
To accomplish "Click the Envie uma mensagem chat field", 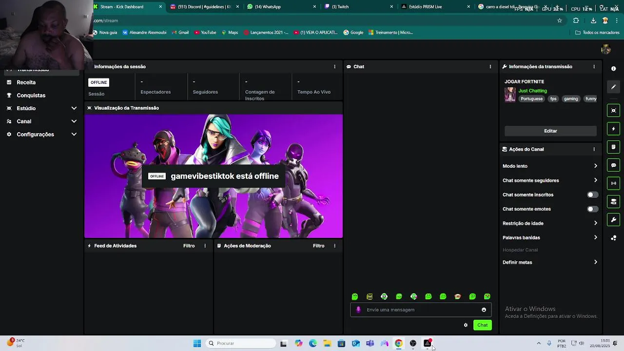I will pos(421,310).
